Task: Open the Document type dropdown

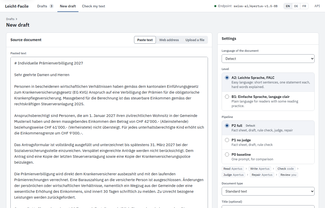Action: point(268,191)
